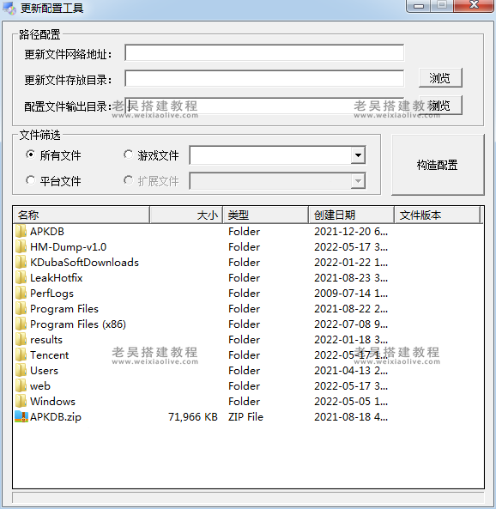496x509 pixels.
Task: Select the 游戏文件 radio button
Action: [x=128, y=155]
